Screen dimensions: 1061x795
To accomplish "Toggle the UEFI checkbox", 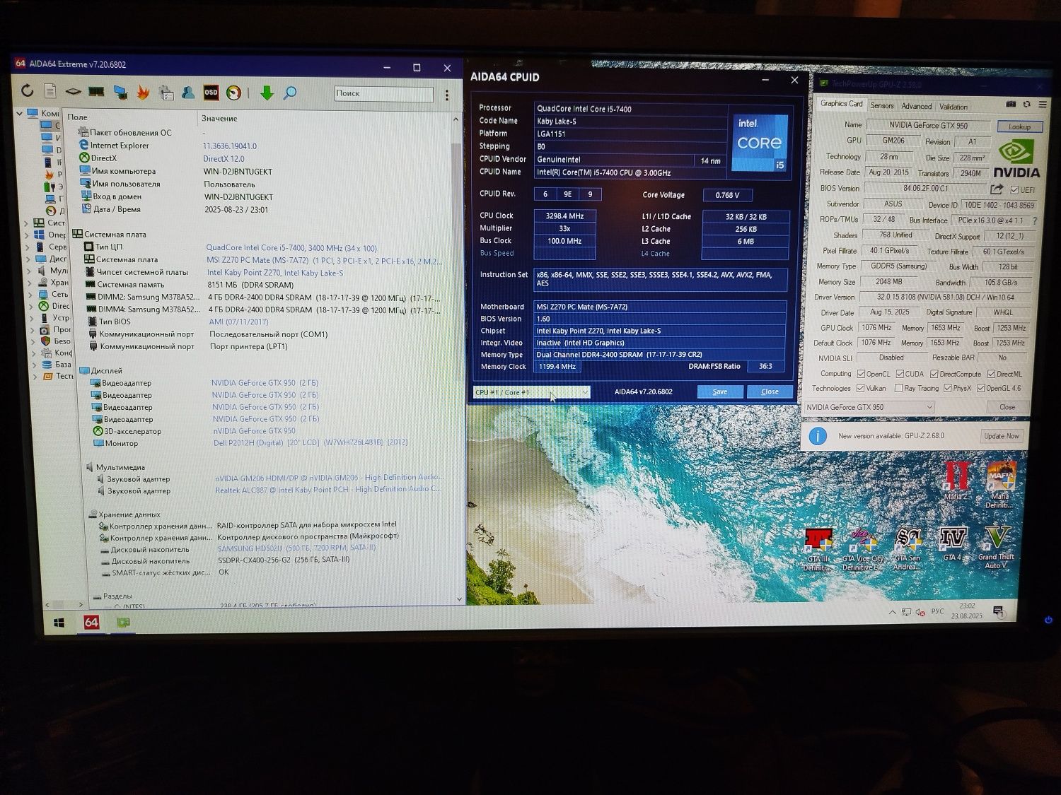I will click(1015, 189).
